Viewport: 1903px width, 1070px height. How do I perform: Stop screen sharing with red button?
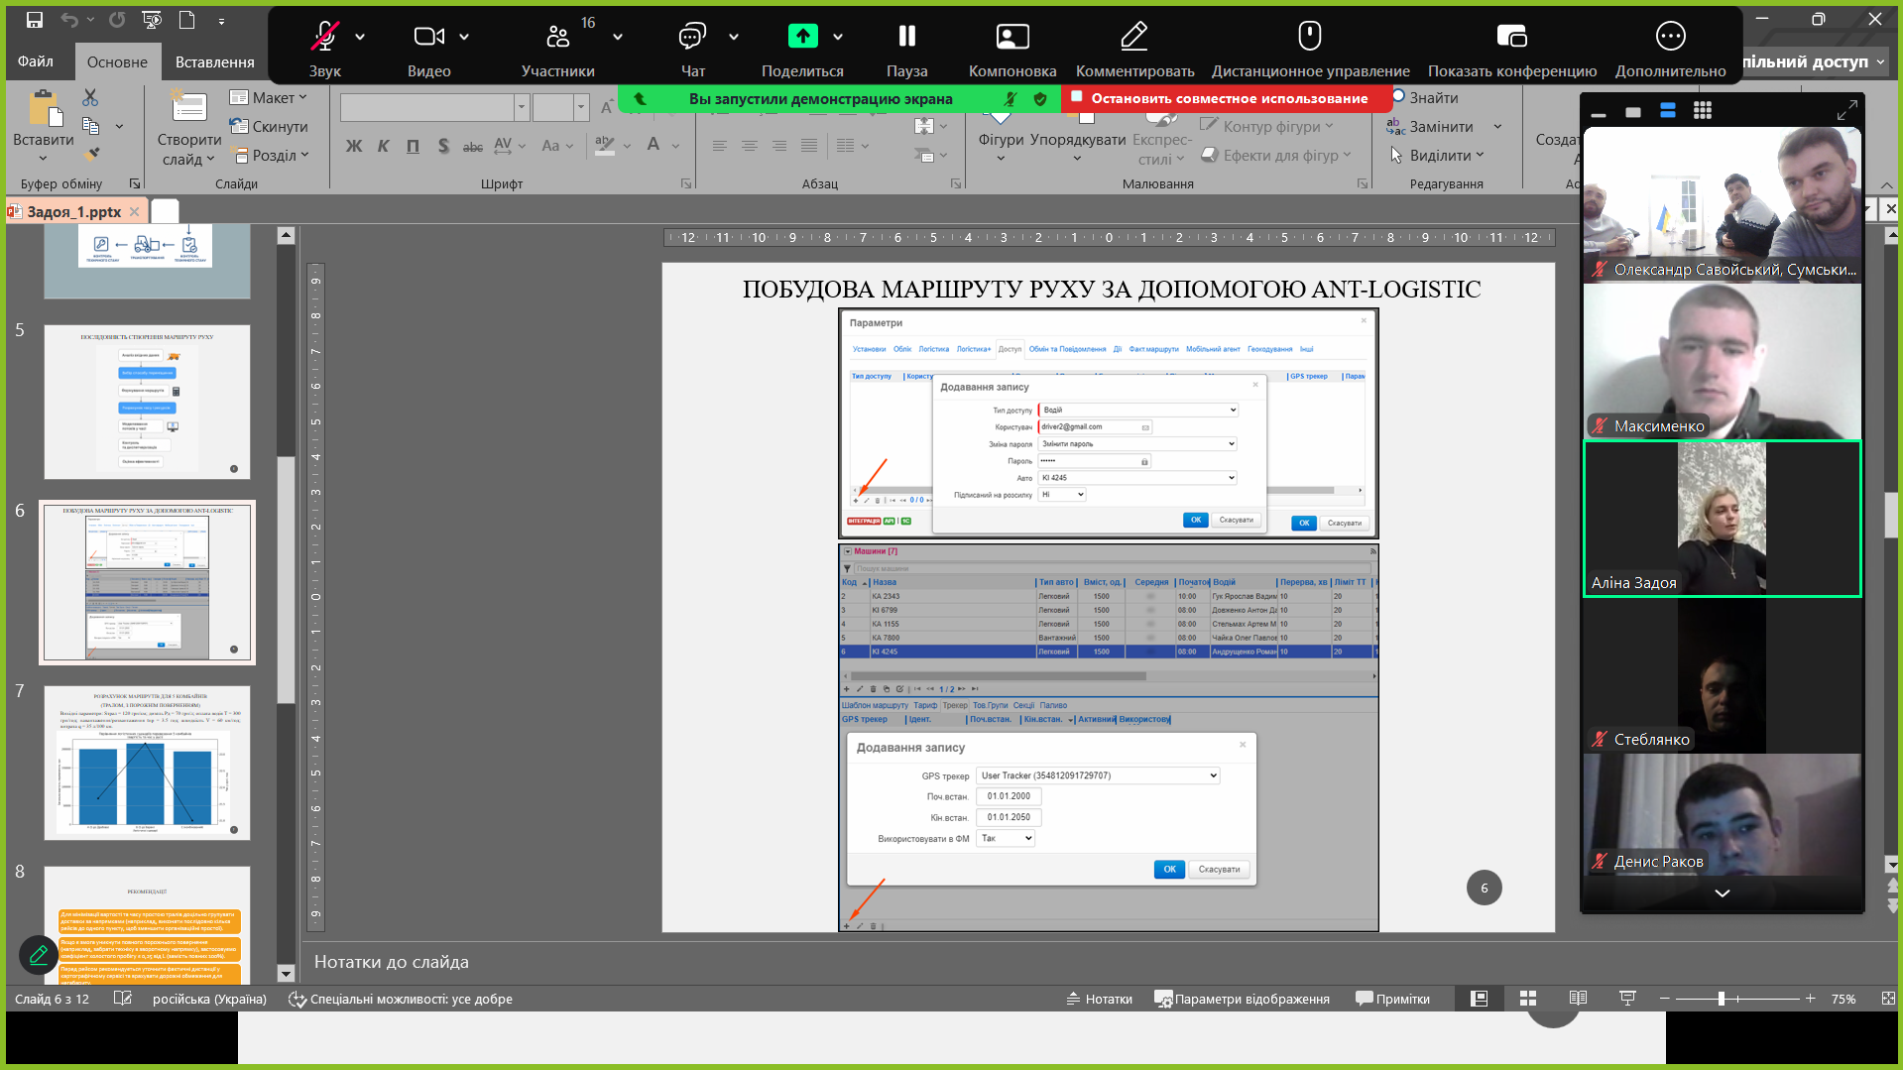(1228, 98)
